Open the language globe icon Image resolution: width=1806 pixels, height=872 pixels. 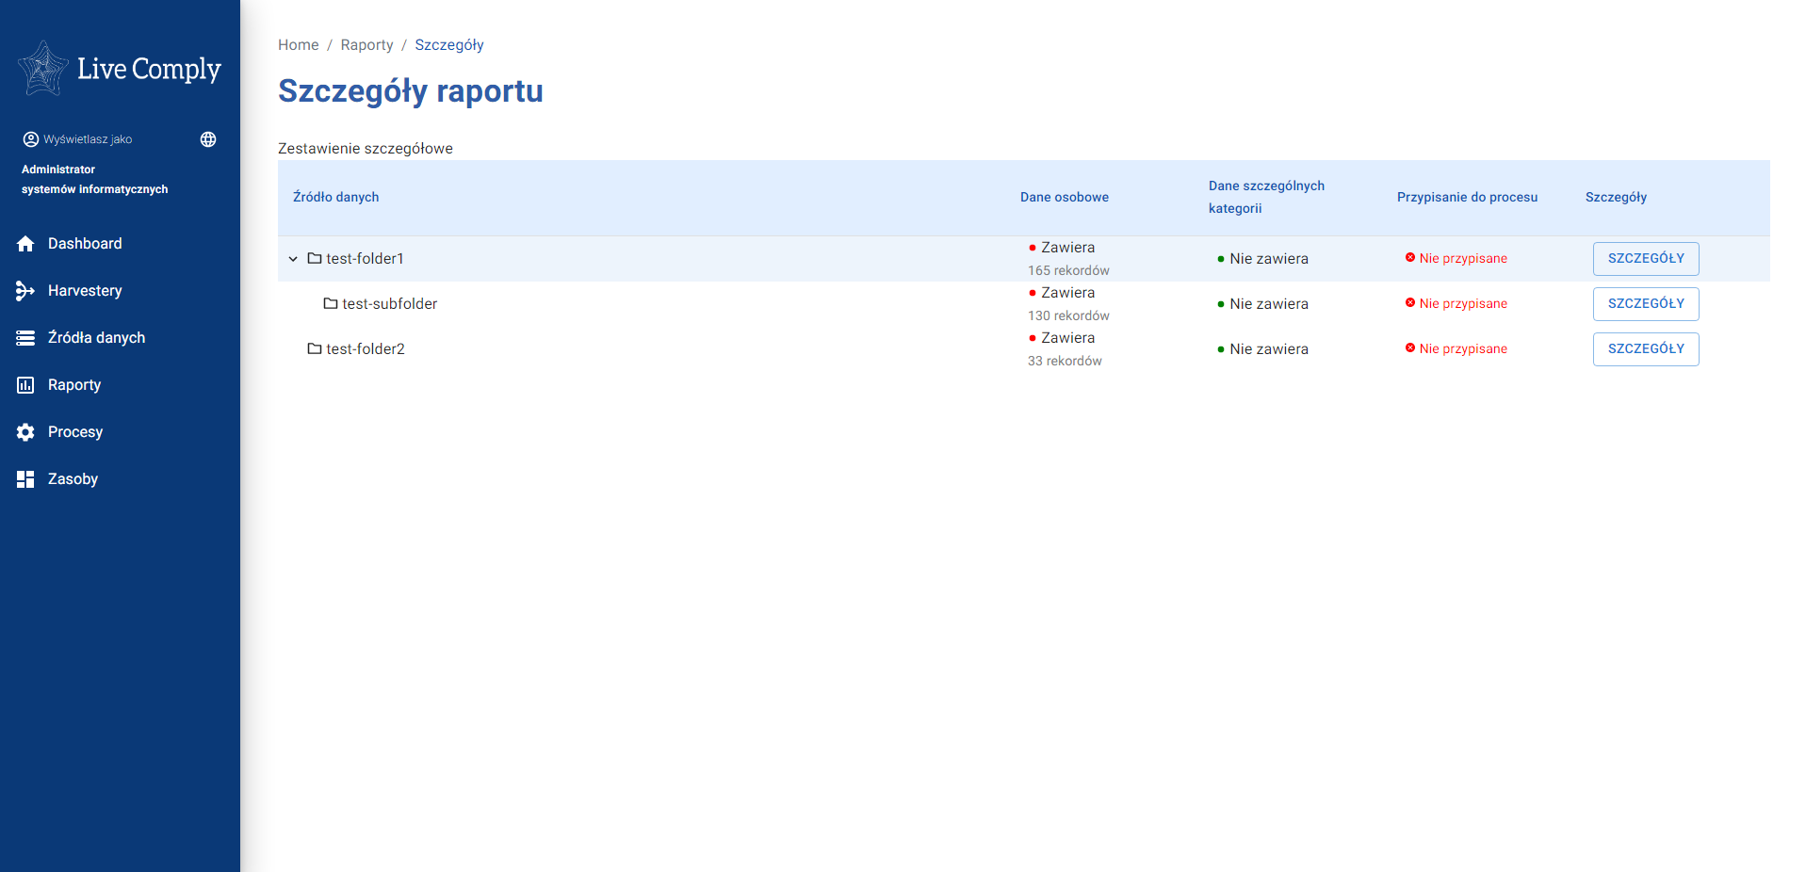coord(208,139)
